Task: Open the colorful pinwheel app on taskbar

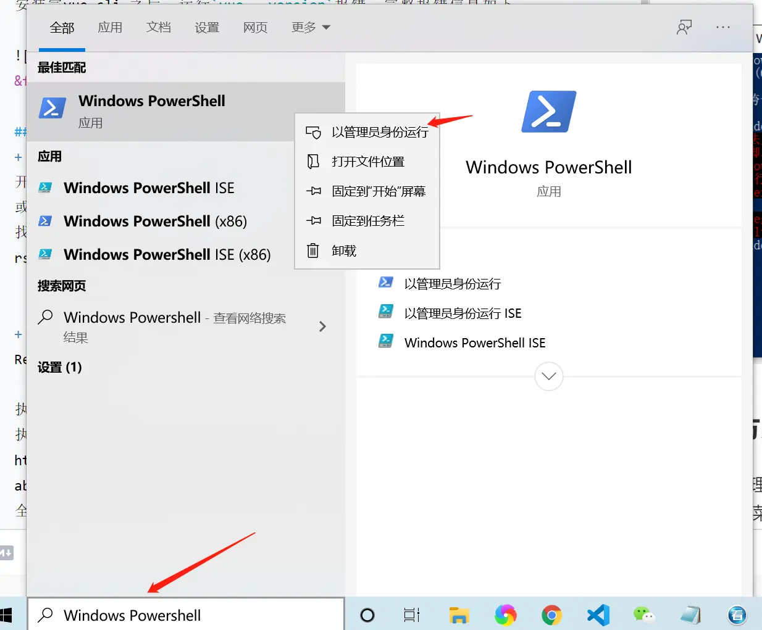Action: 505,615
